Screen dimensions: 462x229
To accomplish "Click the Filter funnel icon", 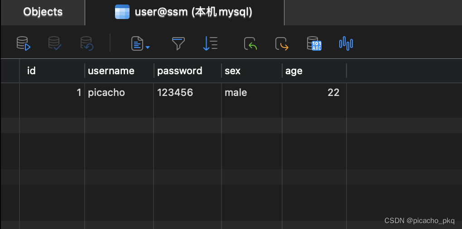I will [178, 43].
